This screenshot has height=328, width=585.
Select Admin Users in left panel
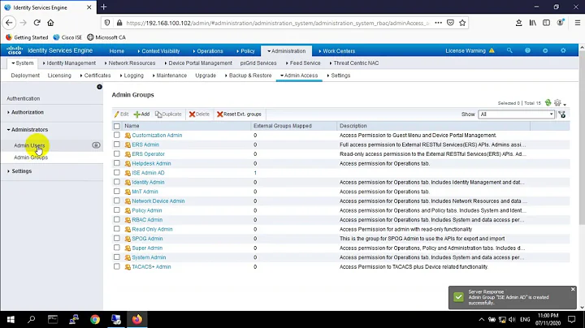tap(29, 145)
